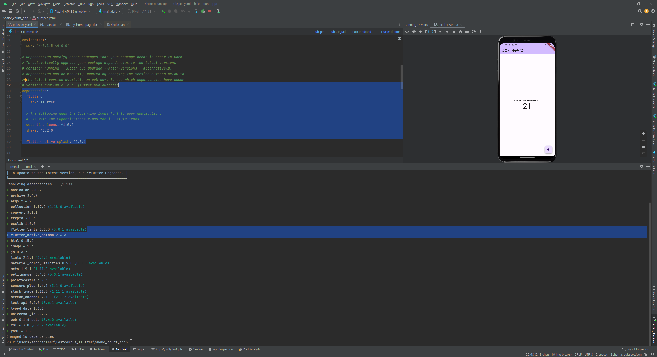Open the main.dart run configuration dropdown
657x357 pixels.
110,11
